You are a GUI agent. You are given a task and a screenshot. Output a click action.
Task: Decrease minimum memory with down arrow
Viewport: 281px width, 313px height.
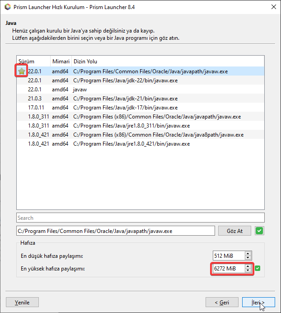click(248, 258)
